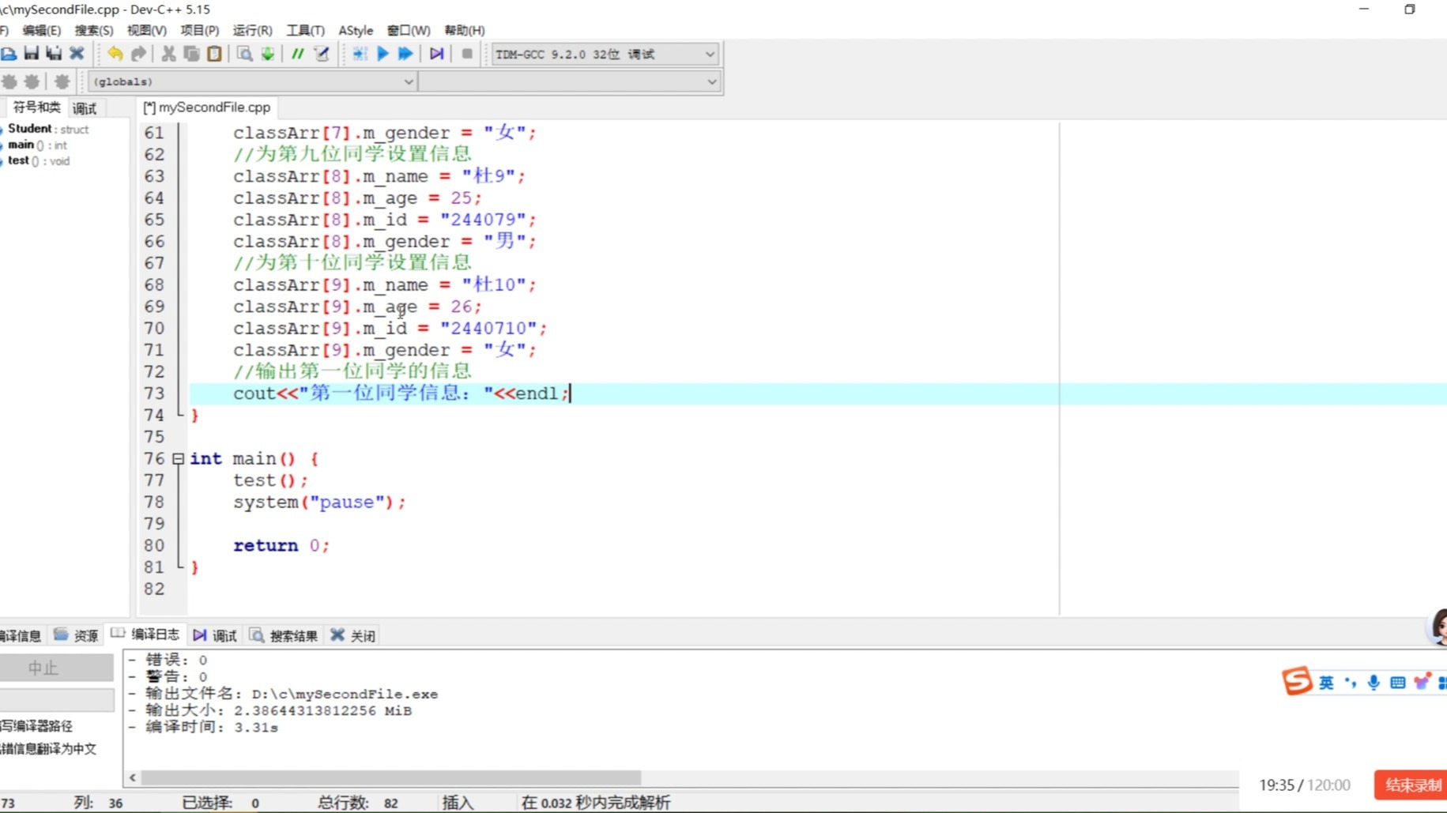Screen dimensions: 1447x813
Task: Compile and run with double-arrow icon
Action: tap(405, 54)
